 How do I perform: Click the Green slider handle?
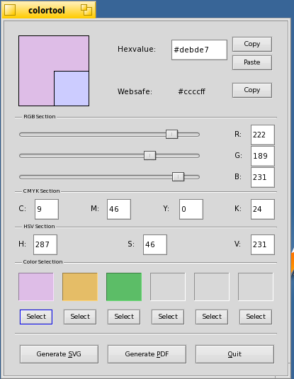click(x=149, y=156)
